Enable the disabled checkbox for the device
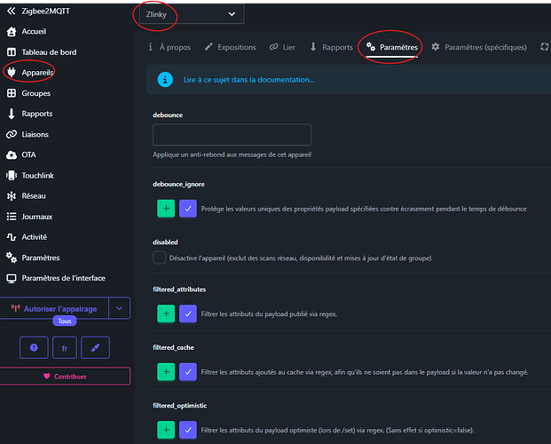551x444 pixels. tap(159, 258)
